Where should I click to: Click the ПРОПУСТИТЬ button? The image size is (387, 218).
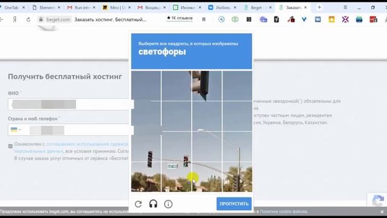(x=234, y=204)
